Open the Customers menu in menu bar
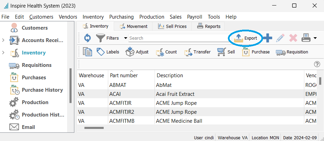This screenshot has width=324, height=141. click(x=41, y=17)
